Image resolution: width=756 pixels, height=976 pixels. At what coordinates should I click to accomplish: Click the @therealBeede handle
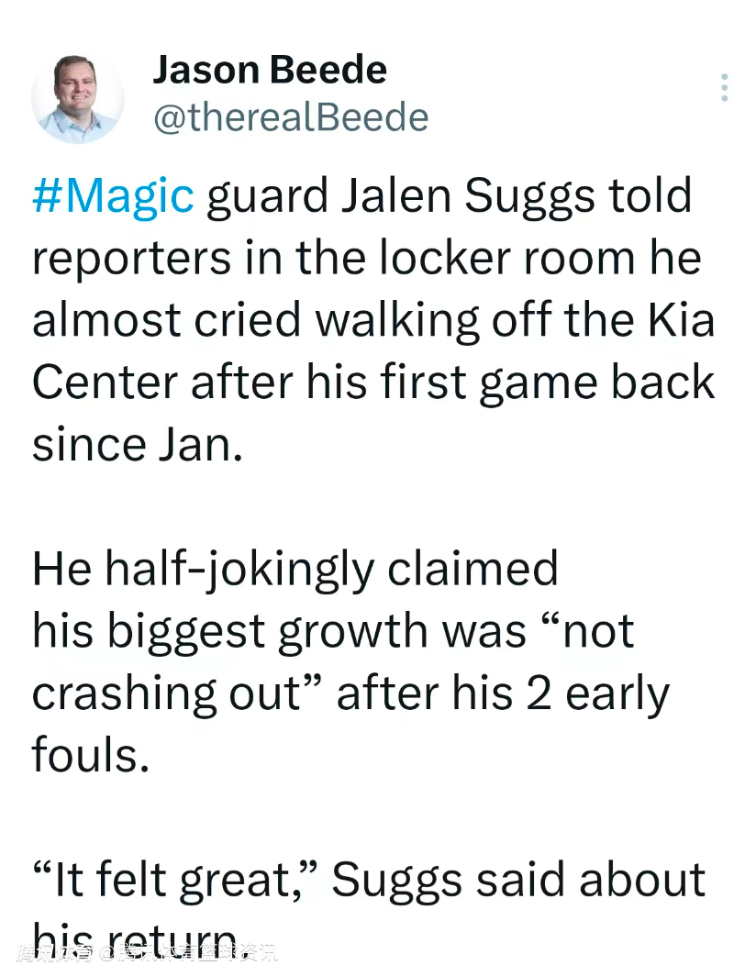click(x=290, y=117)
